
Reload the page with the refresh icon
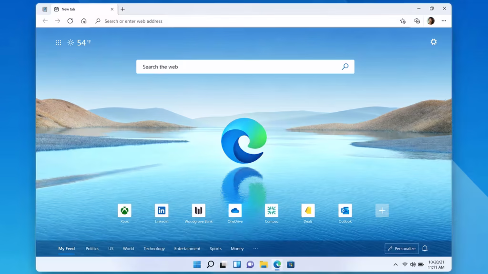click(71, 21)
